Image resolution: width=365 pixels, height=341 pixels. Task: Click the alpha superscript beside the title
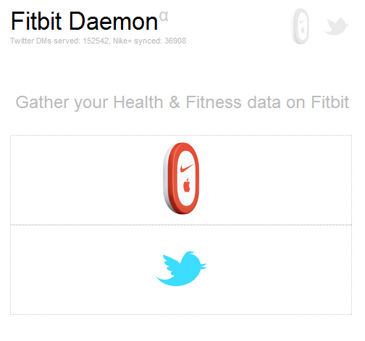[x=164, y=17]
